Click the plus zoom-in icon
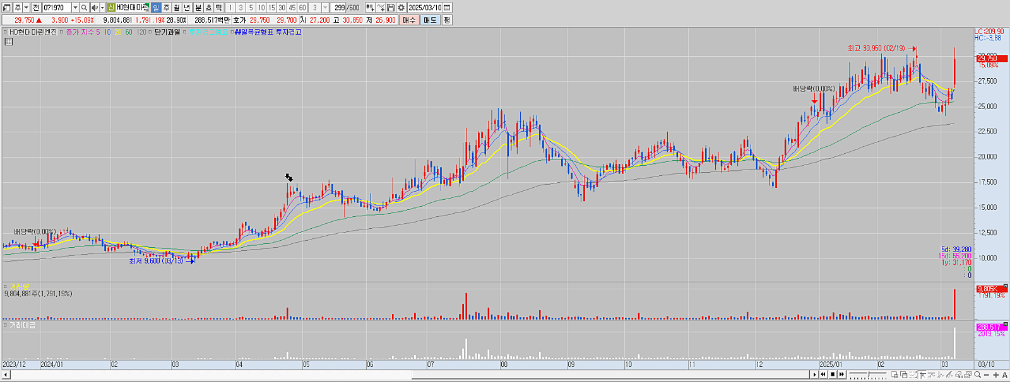Image resolution: width=1010 pixels, height=382 pixels. pyautogui.click(x=996, y=374)
